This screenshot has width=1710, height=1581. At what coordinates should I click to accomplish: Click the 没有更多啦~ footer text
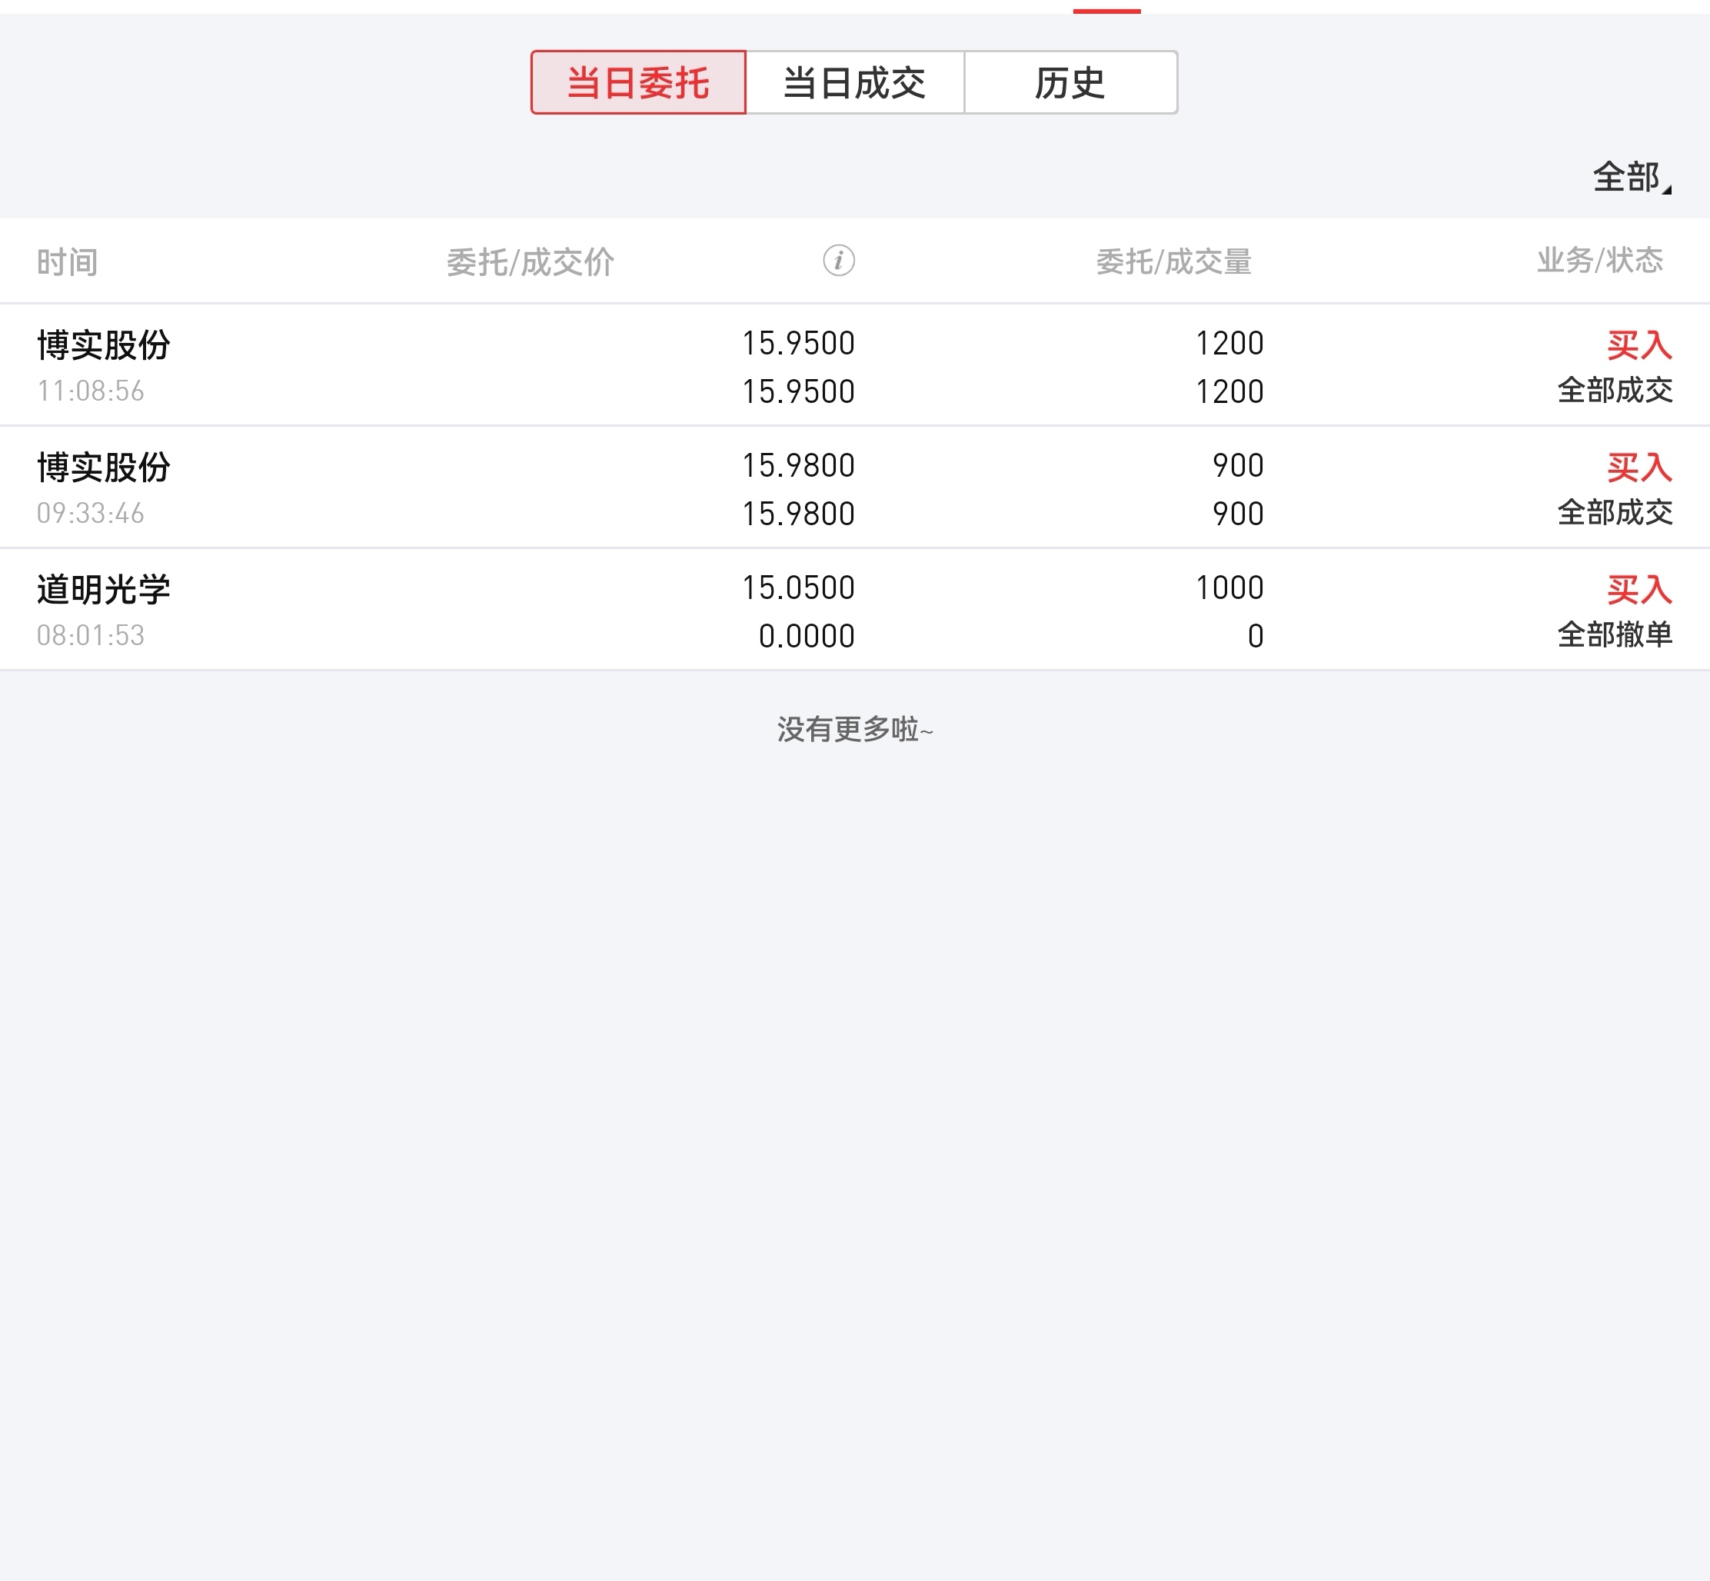[x=854, y=730]
